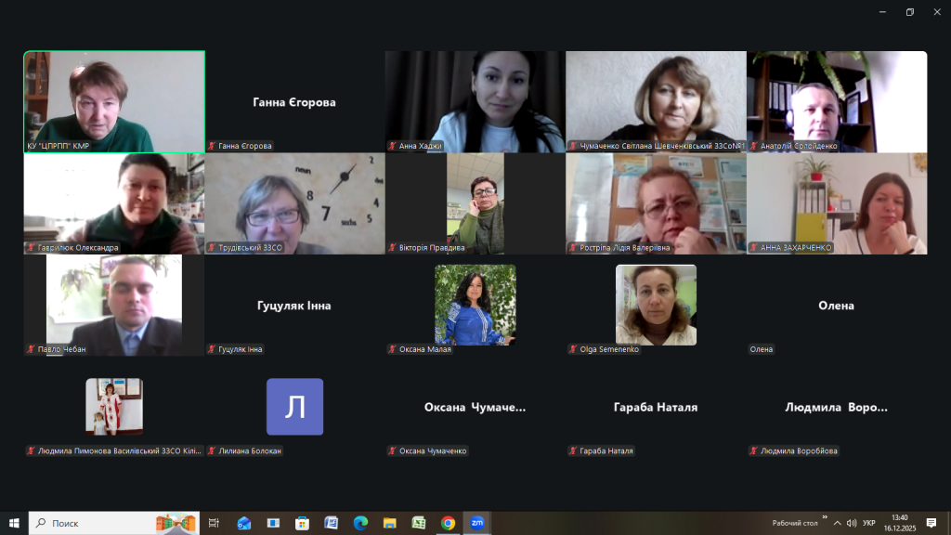The width and height of the screenshot is (951, 535).
Task: Open the notification action center
Action: tap(931, 523)
